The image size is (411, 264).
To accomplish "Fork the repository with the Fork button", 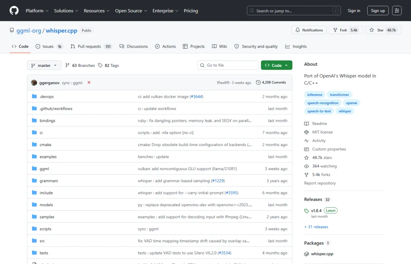I will click(x=346, y=30).
